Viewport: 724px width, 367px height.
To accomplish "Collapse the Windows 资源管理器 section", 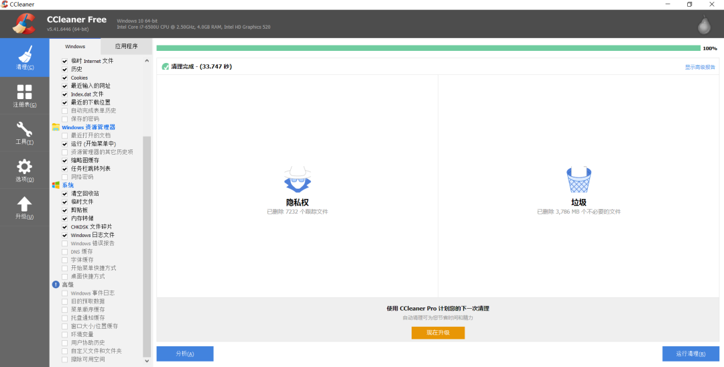I will click(x=88, y=127).
